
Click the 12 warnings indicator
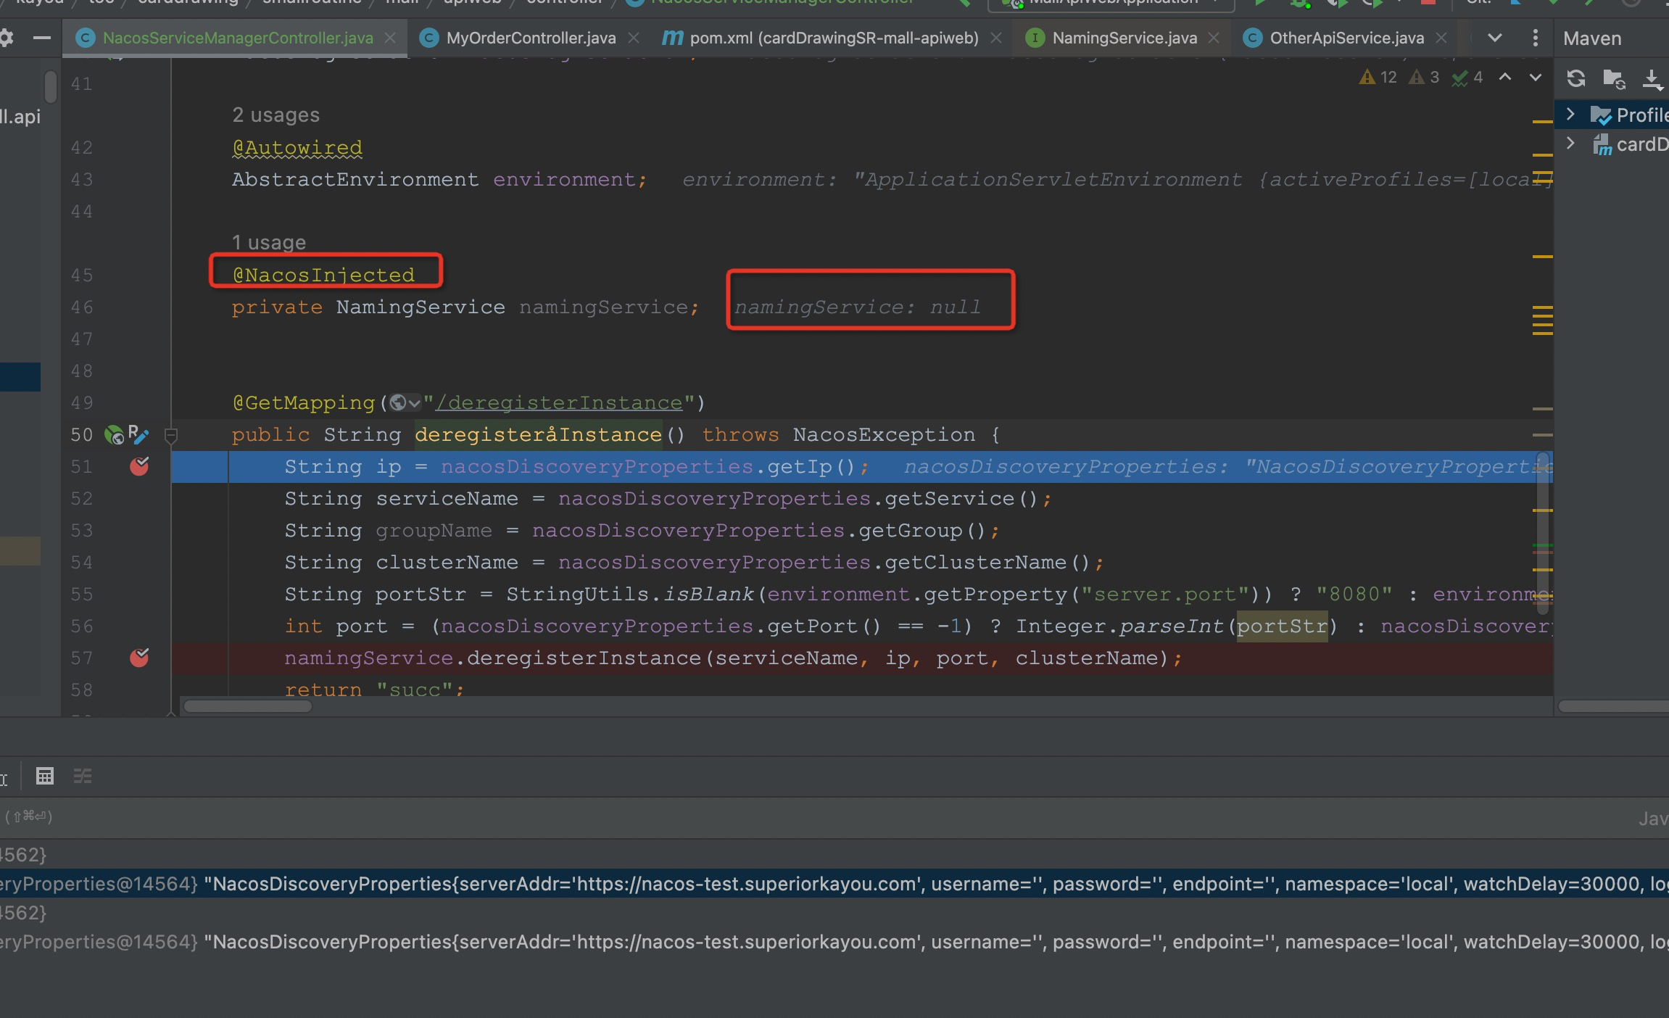pyautogui.click(x=1378, y=77)
